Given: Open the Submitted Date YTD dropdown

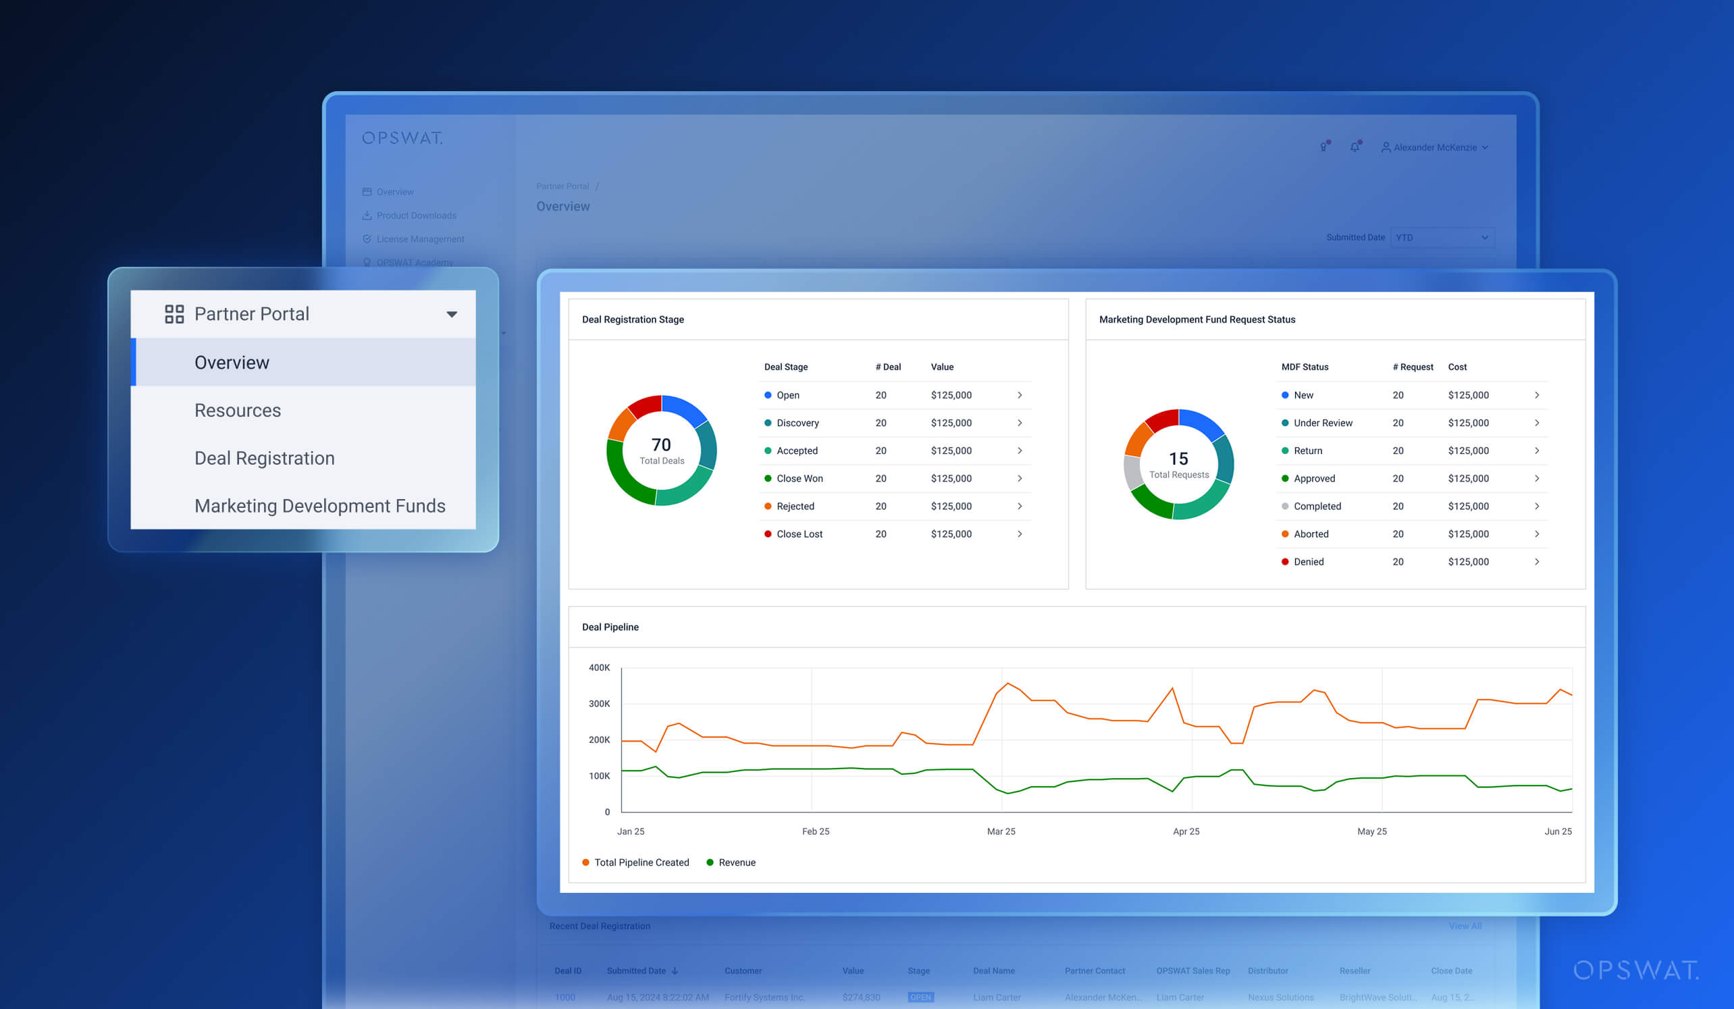Looking at the screenshot, I should point(1442,238).
